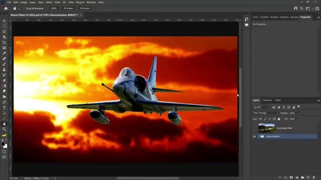Open the Fill value dropdown arrow
The width and height of the screenshot is (321, 180).
[x=298, y=119]
